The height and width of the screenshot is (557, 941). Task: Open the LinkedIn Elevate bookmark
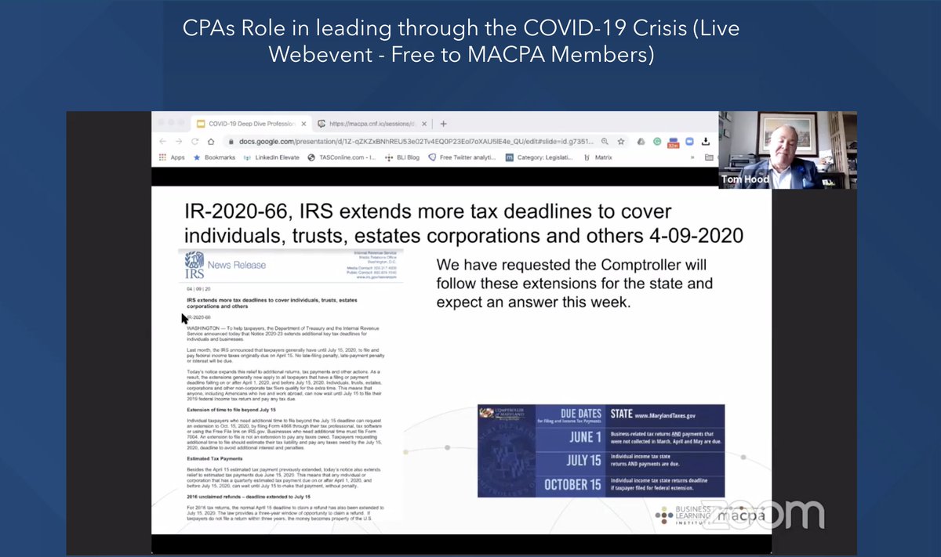click(271, 157)
